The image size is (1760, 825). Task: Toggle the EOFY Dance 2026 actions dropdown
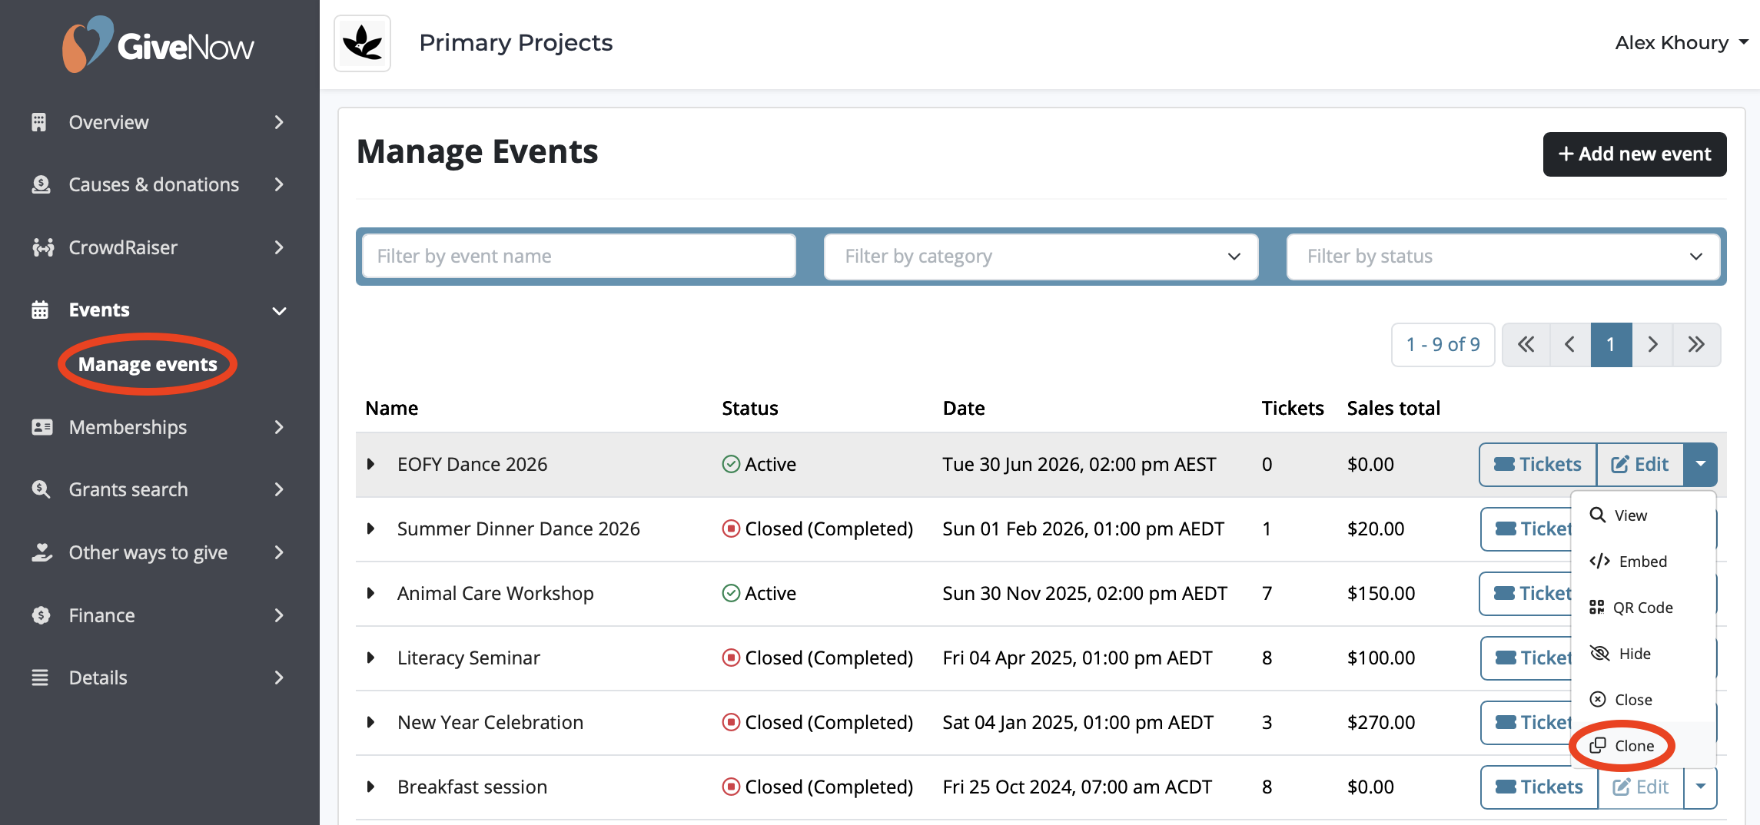tap(1700, 465)
